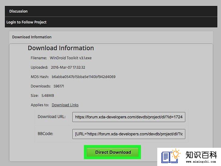
Task: Open the Discussion menu item
Action: (18, 11)
